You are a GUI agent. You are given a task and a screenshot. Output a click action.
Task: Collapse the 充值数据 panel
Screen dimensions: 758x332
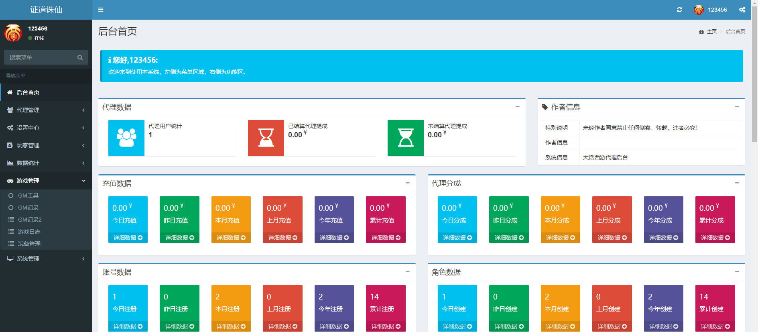(x=407, y=183)
